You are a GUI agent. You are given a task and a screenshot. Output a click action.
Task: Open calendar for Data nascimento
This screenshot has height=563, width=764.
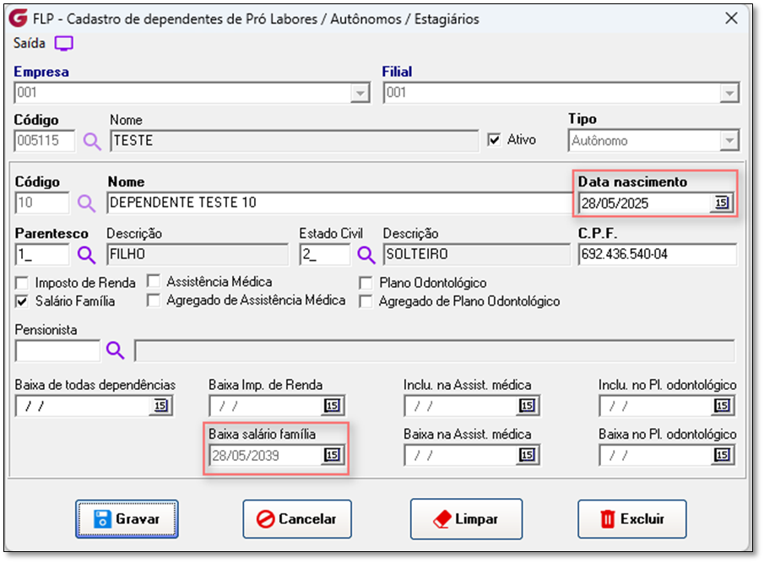(x=722, y=203)
